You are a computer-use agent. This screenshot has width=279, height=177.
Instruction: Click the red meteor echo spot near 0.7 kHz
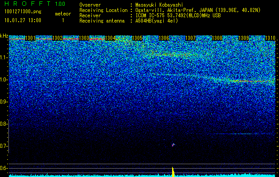(173, 145)
